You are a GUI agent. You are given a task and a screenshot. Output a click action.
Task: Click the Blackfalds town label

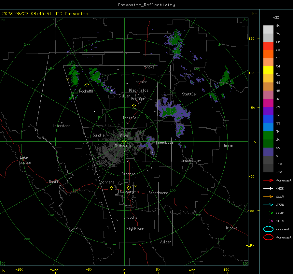(138, 90)
